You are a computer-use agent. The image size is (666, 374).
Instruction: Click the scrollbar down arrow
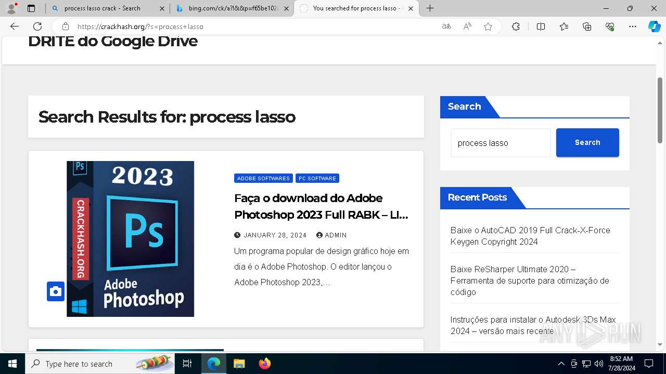[660, 344]
